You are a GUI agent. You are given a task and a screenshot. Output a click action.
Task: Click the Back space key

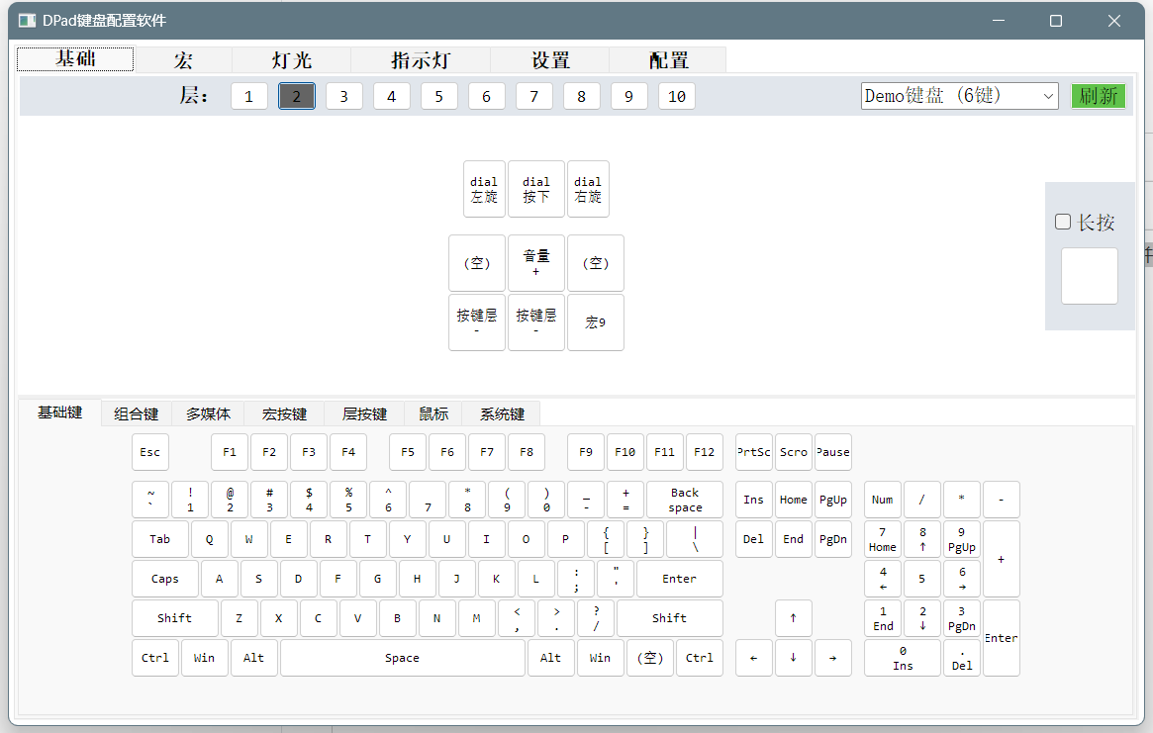click(684, 500)
